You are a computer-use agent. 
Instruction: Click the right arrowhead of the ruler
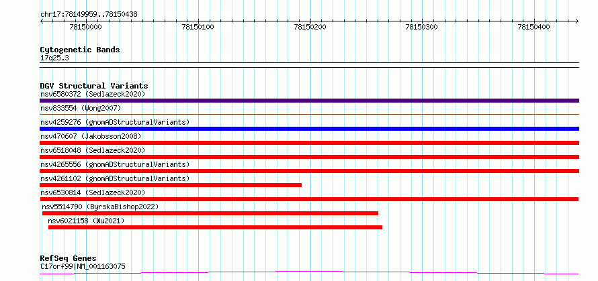click(577, 21)
